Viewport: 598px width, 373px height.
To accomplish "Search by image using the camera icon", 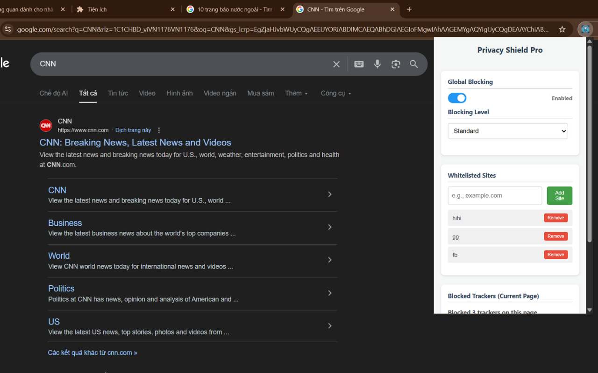I will 396,64.
